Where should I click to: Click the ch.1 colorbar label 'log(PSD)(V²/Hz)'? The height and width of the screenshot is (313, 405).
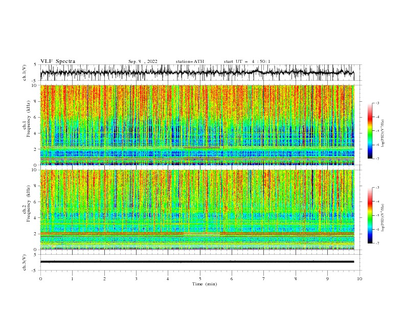point(382,133)
